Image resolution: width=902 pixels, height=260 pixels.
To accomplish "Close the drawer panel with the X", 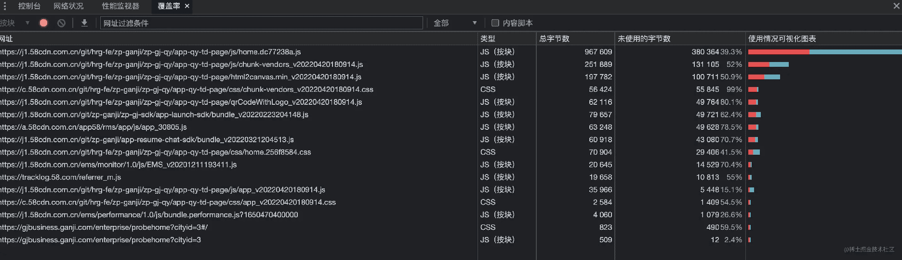I will click(x=896, y=6).
